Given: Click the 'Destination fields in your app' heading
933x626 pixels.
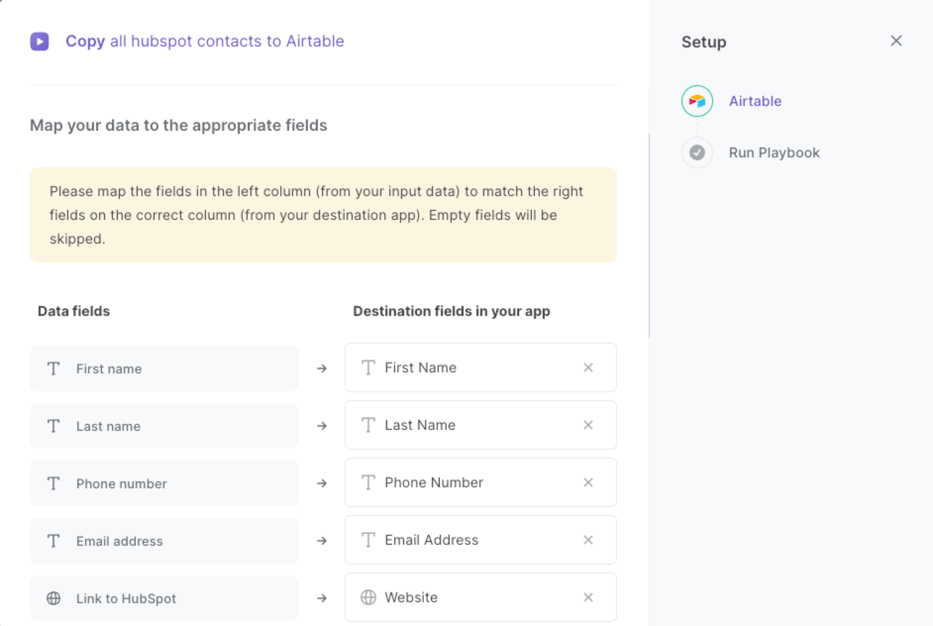Looking at the screenshot, I should [x=451, y=312].
